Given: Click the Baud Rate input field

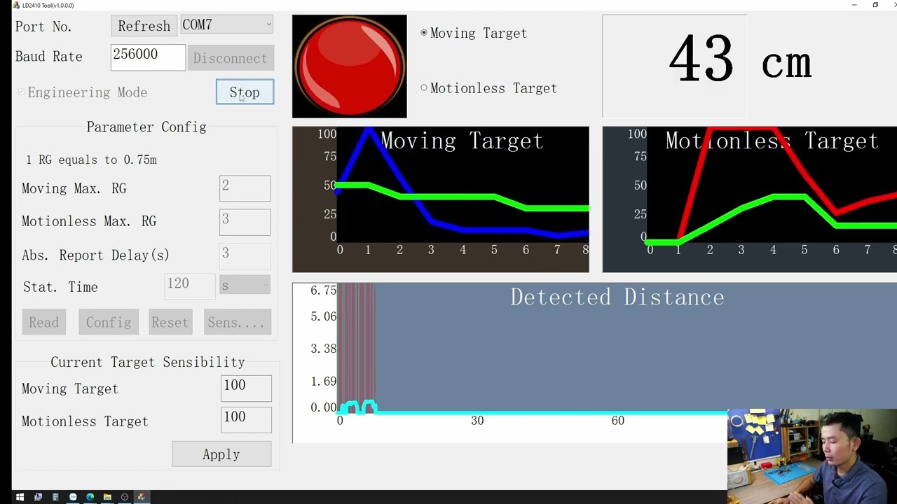Looking at the screenshot, I should (x=148, y=57).
